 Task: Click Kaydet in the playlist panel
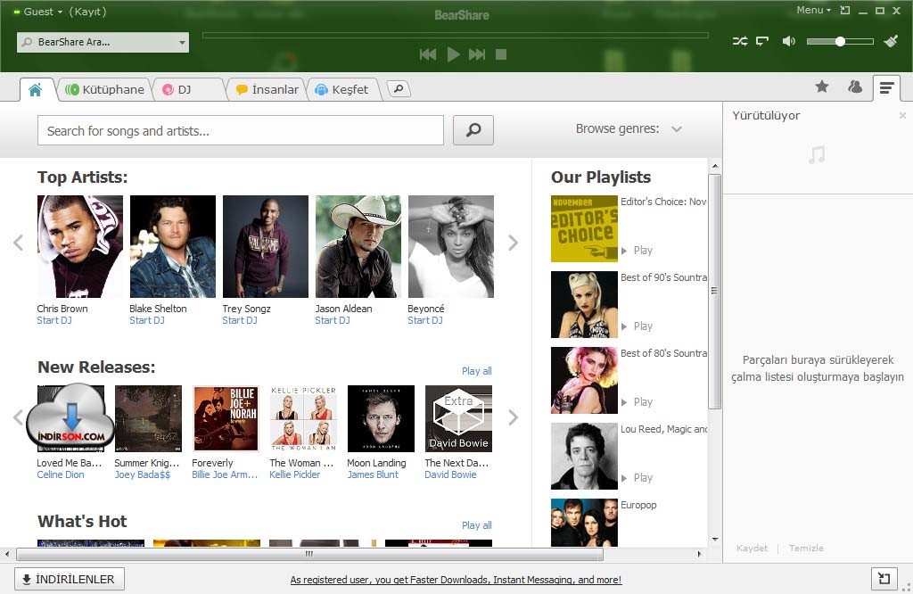tap(752, 548)
